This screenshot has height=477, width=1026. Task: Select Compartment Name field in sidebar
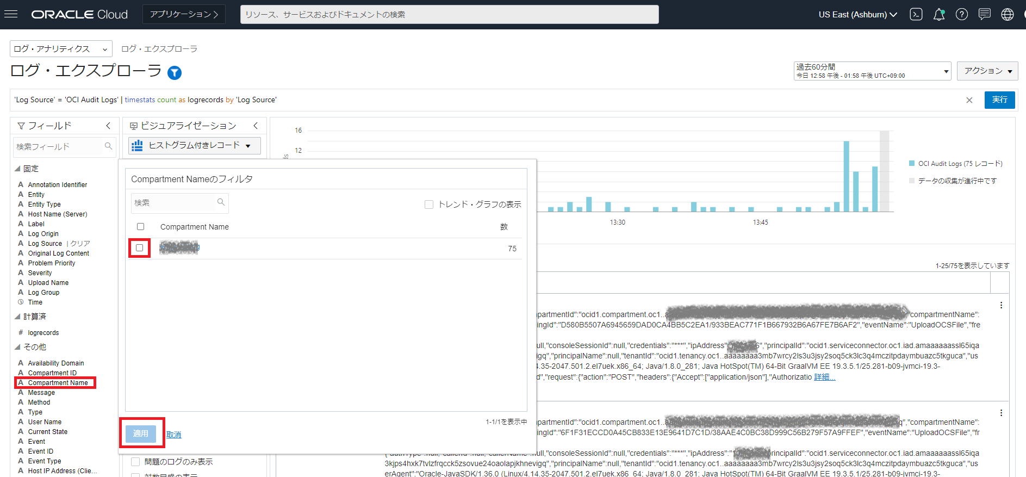click(58, 383)
